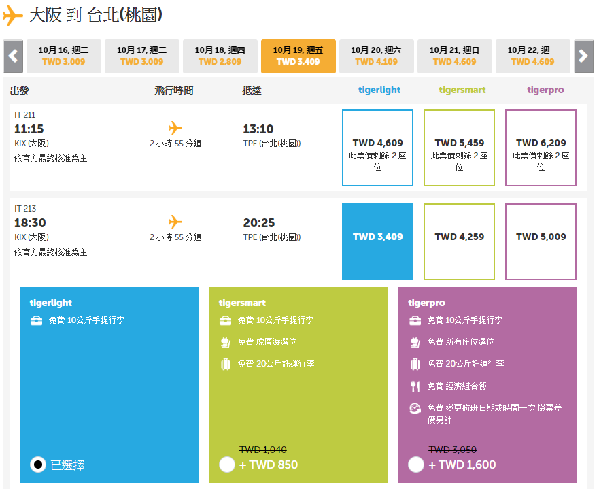Switch to the 10月 18, 週四 date tab
The height and width of the screenshot is (489, 599).
[x=220, y=56]
